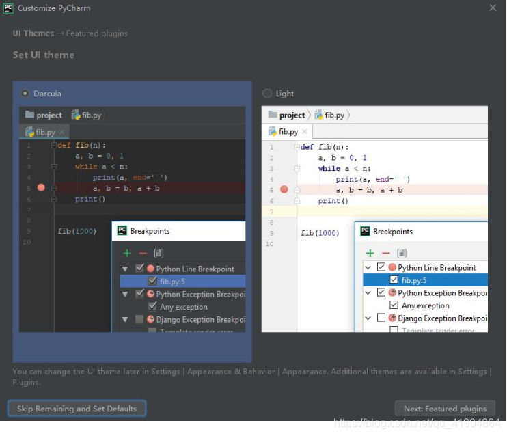Click Django Exception Breakpoint icon in Darcula tree
The width and height of the screenshot is (507, 436).
pos(150,319)
